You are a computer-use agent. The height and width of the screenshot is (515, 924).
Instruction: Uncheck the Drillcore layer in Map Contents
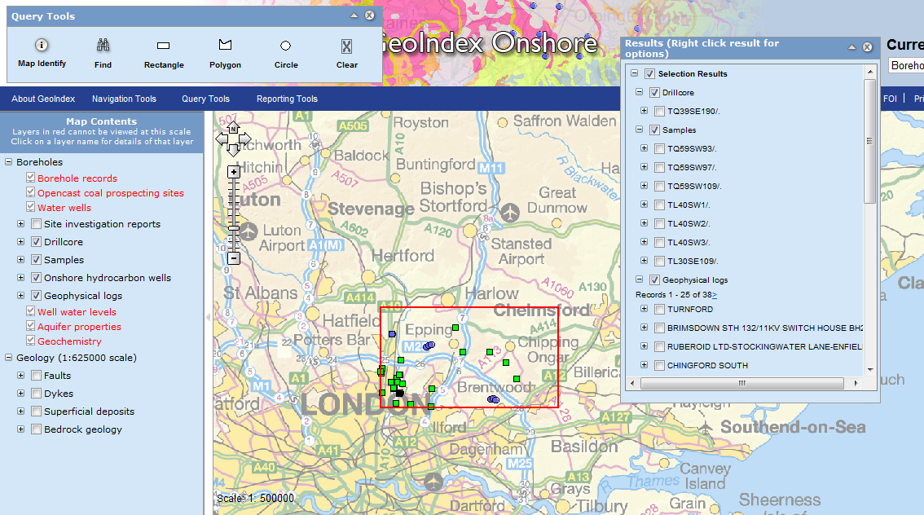pyautogui.click(x=36, y=241)
